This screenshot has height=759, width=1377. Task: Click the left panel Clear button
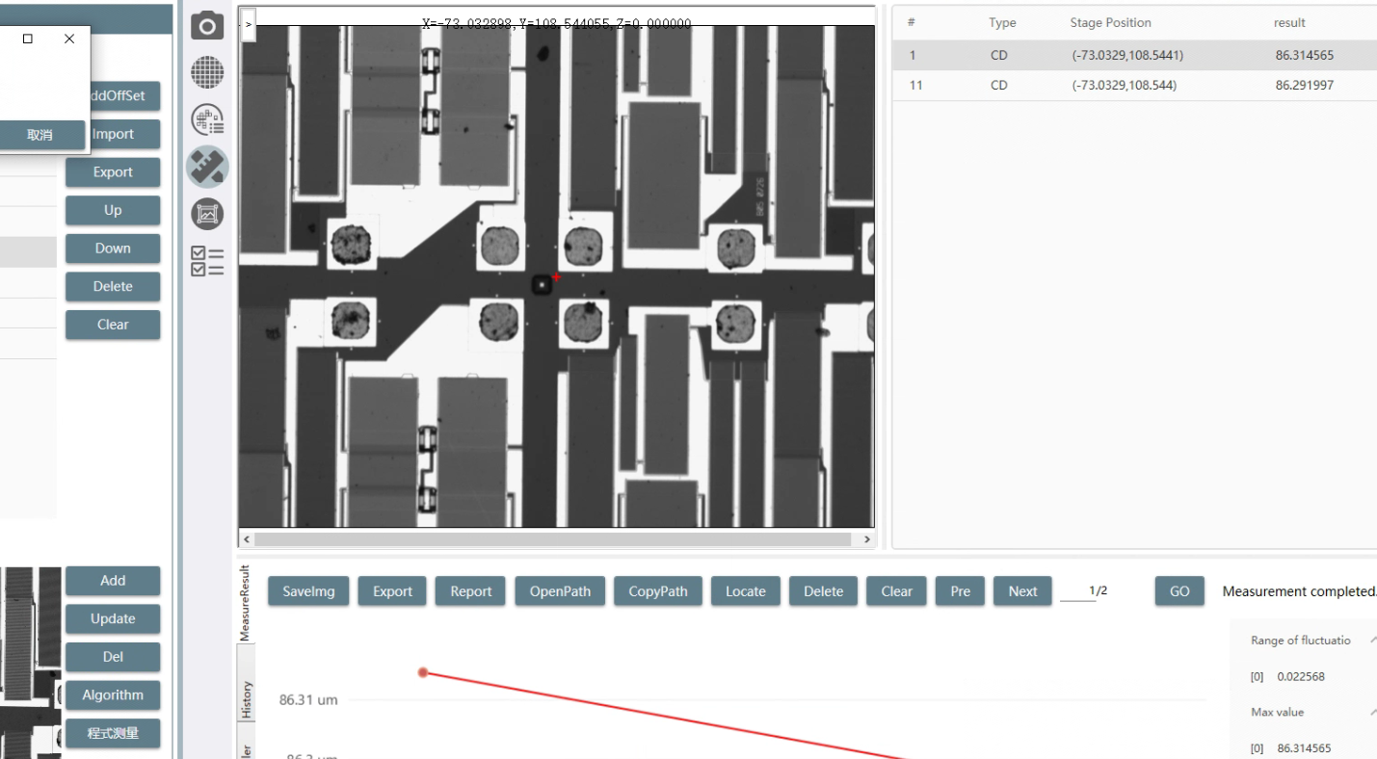click(x=113, y=325)
